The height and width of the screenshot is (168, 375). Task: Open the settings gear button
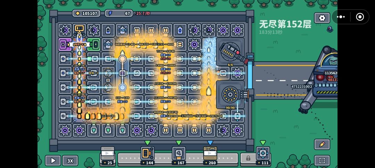pos(322,18)
